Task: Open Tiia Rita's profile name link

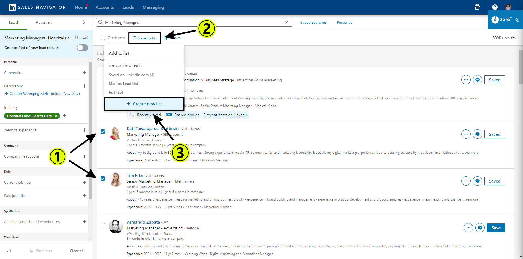Action: click(135, 175)
